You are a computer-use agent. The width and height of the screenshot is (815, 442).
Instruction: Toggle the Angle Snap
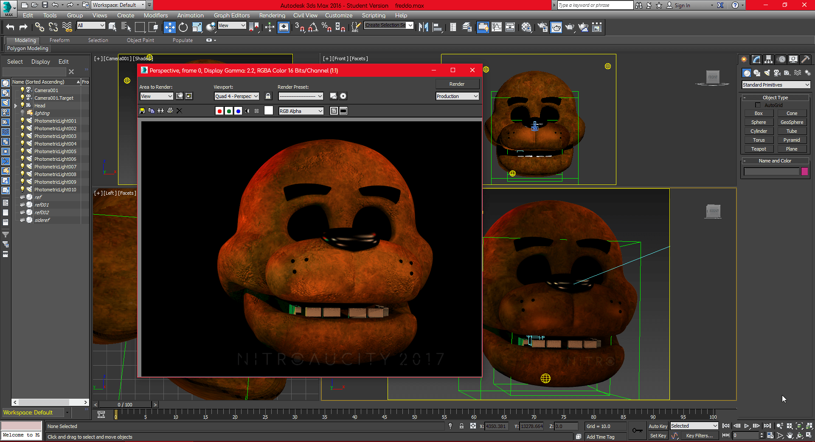tap(313, 27)
